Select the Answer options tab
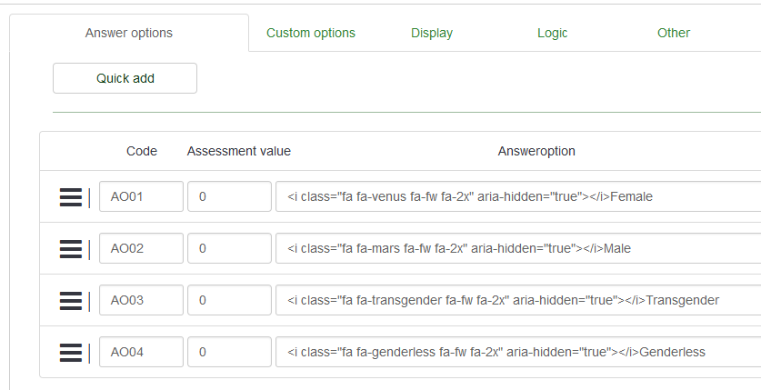This screenshot has width=761, height=390. pyautogui.click(x=128, y=33)
